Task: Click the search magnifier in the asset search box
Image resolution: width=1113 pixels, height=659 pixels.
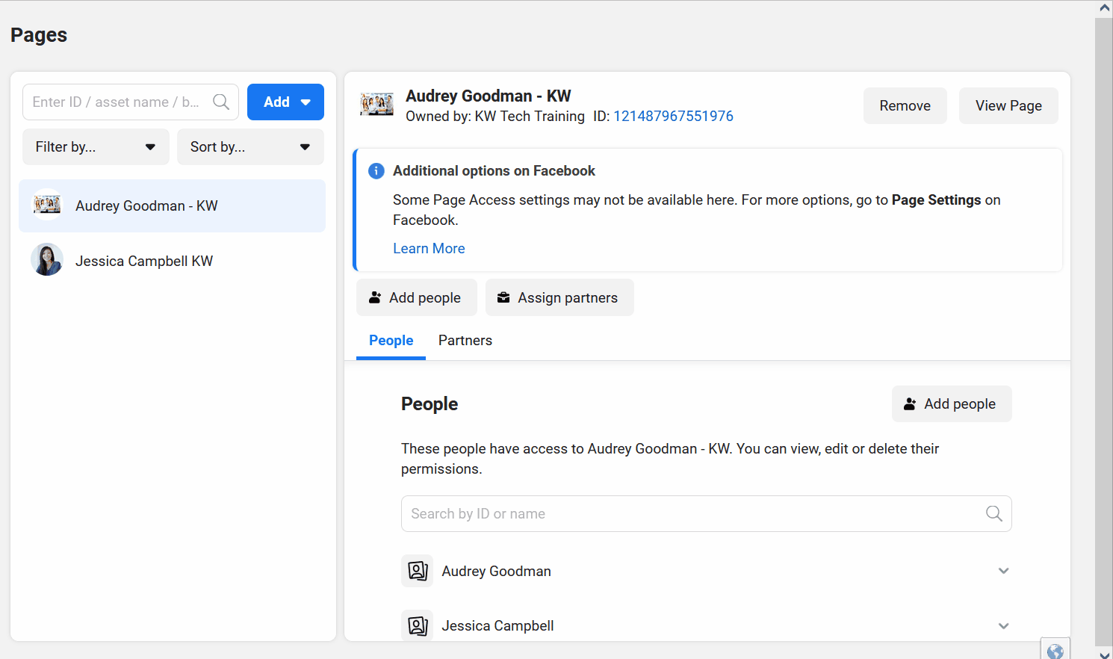Action: 221,102
